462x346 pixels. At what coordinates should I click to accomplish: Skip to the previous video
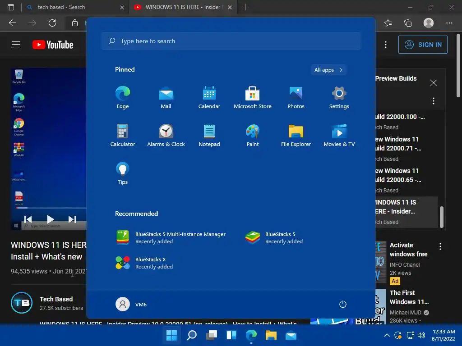tap(28, 219)
